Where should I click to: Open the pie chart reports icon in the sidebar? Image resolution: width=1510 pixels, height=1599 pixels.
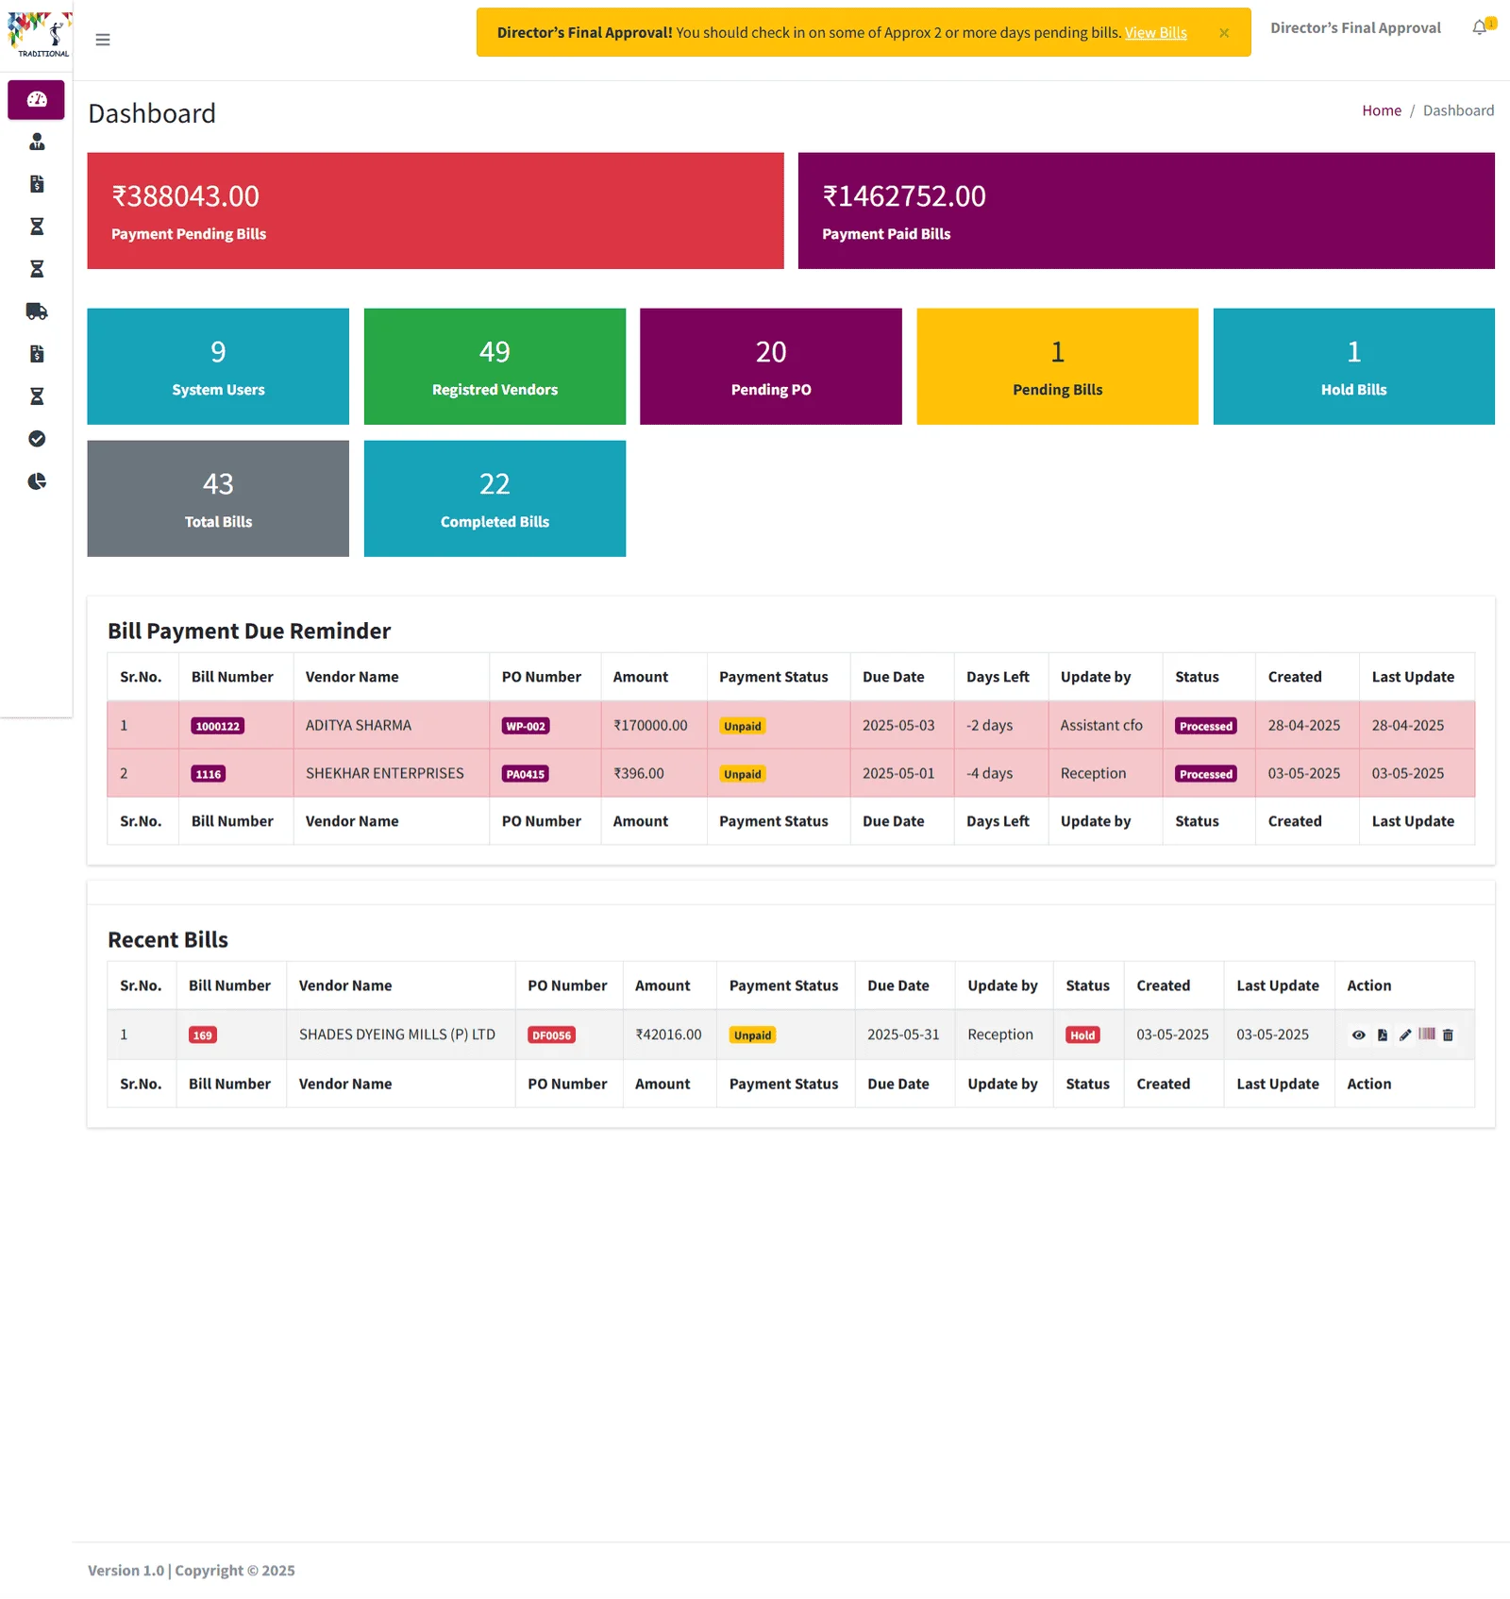coord(36,480)
